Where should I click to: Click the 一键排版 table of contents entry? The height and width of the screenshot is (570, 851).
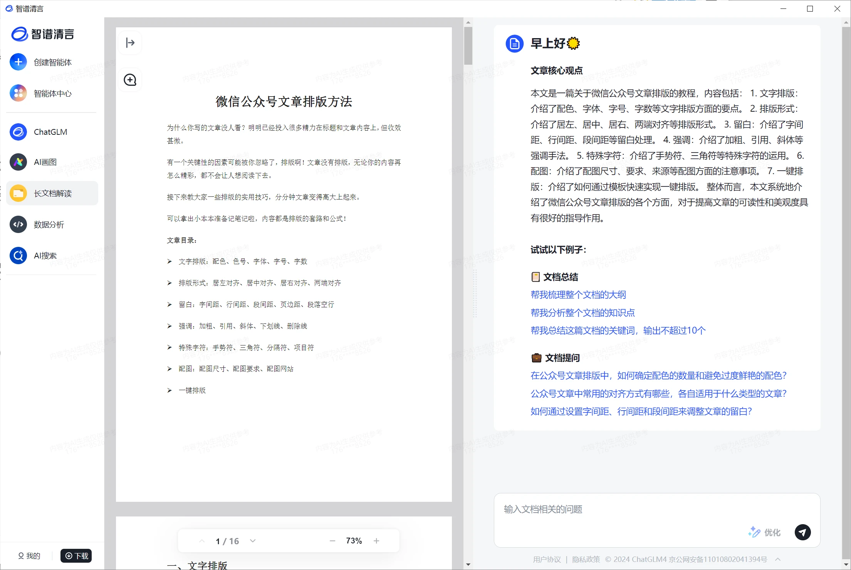186,391
